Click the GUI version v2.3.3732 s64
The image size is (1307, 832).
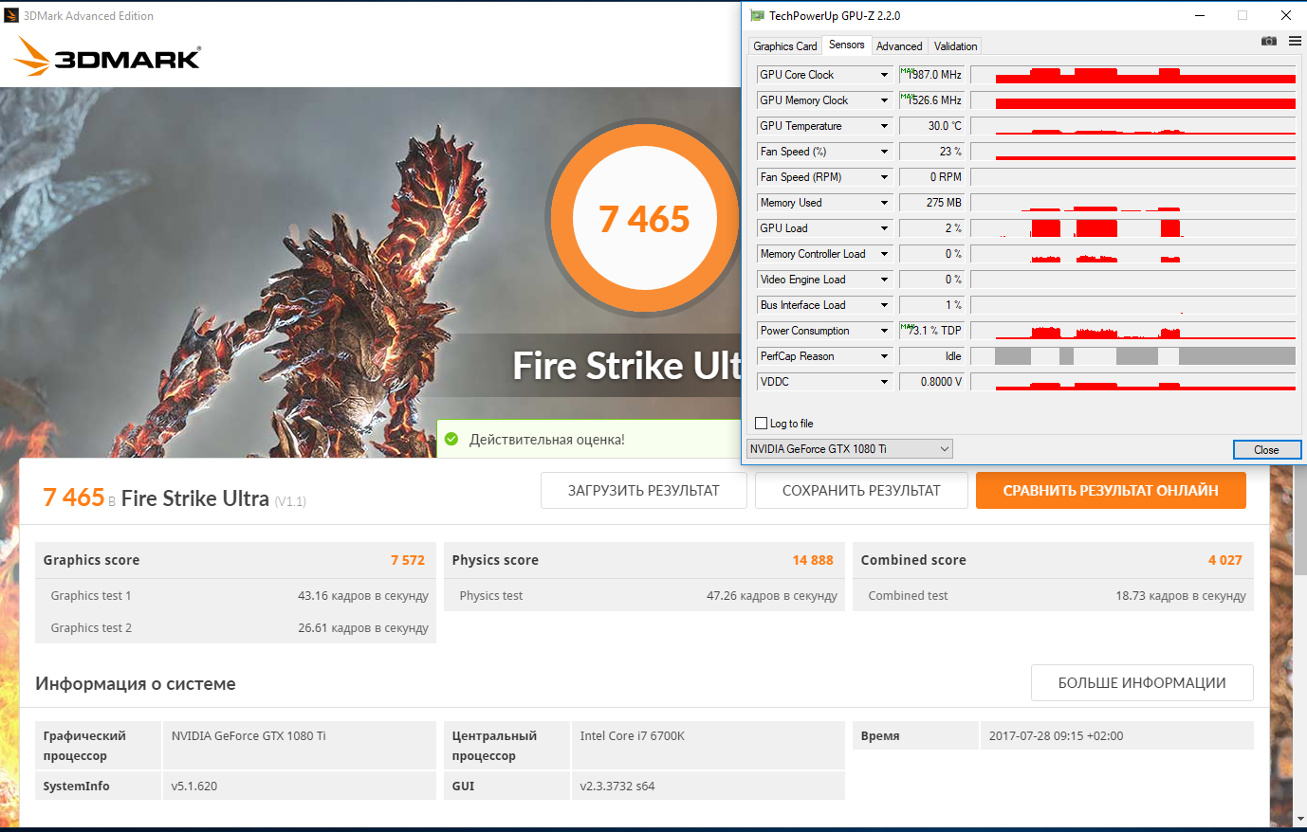click(x=617, y=787)
